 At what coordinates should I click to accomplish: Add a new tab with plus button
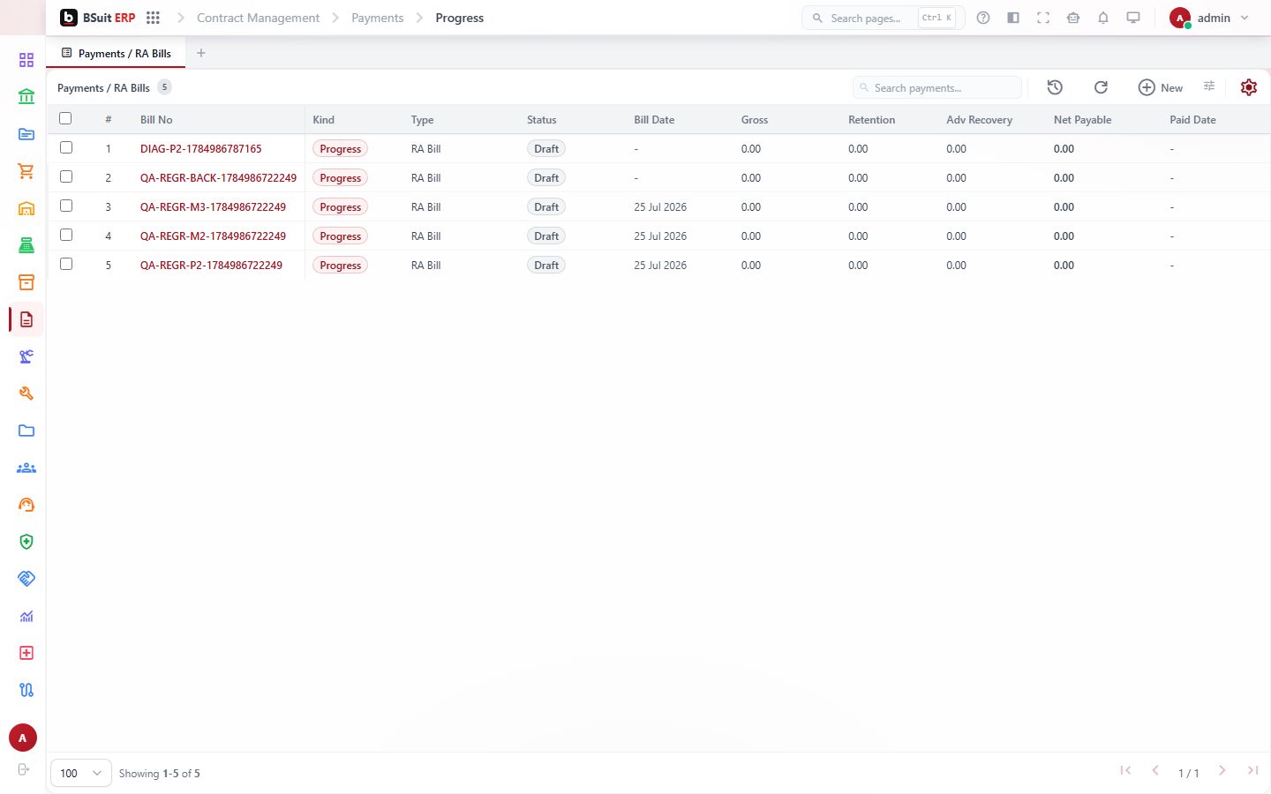coord(201,53)
